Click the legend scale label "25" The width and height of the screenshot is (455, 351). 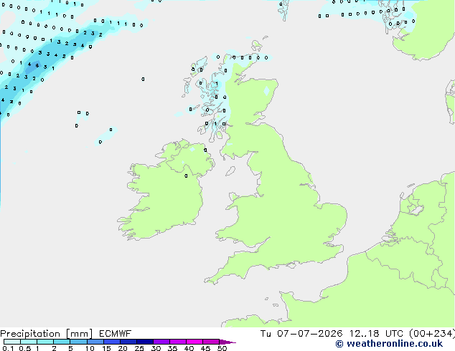click(x=139, y=348)
